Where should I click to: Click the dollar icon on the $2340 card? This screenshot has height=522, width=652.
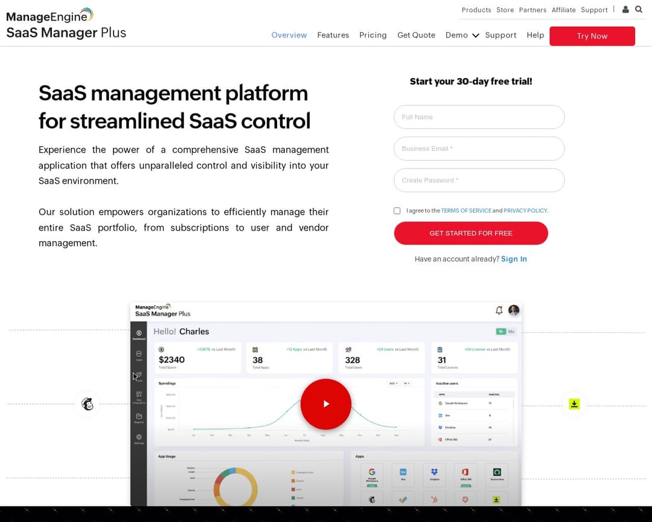coord(161,350)
